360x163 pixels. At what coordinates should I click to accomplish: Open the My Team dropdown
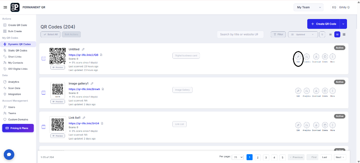click(309, 7)
